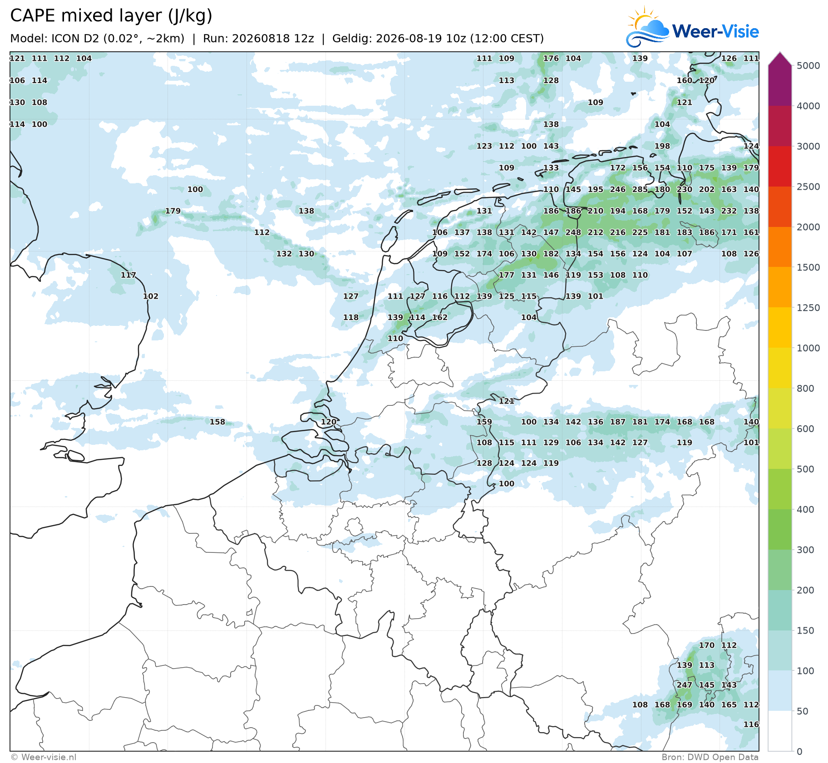Select the orange 1500–2000 legend band
The image size is (828, 763).
tap(780, 247)
